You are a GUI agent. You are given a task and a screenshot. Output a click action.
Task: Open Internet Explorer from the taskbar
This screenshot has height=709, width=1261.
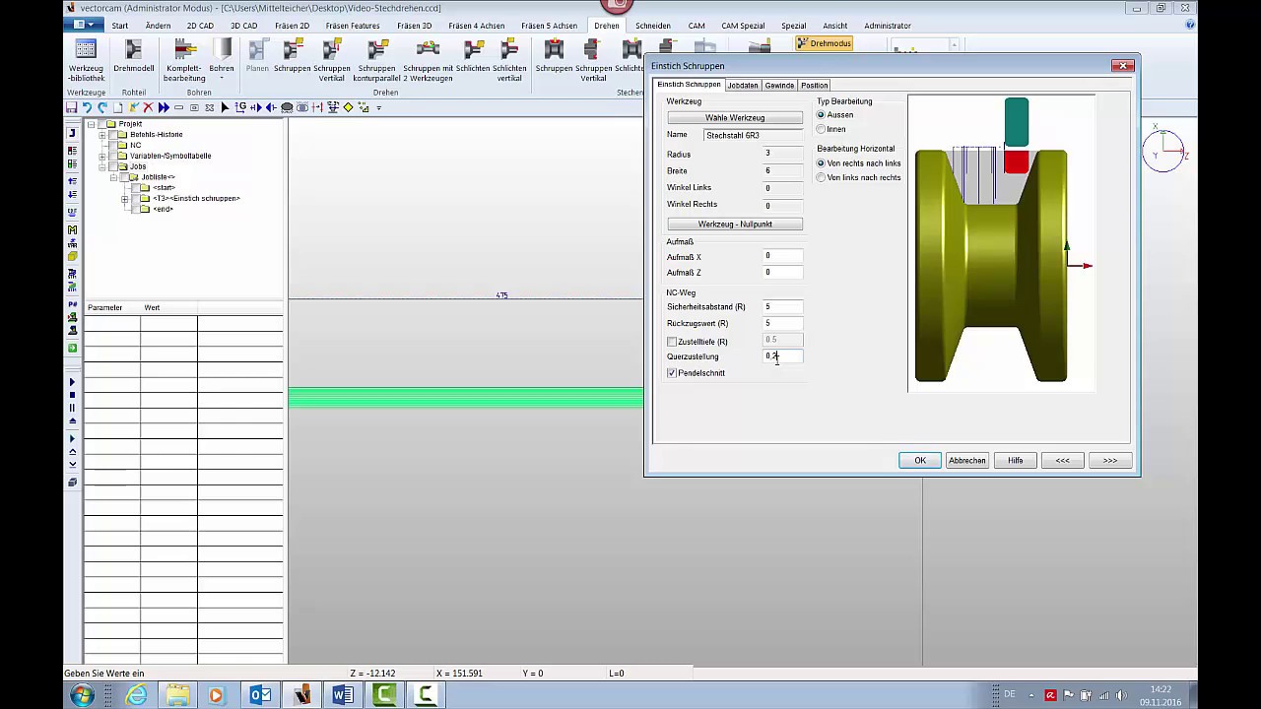[136, 695]
